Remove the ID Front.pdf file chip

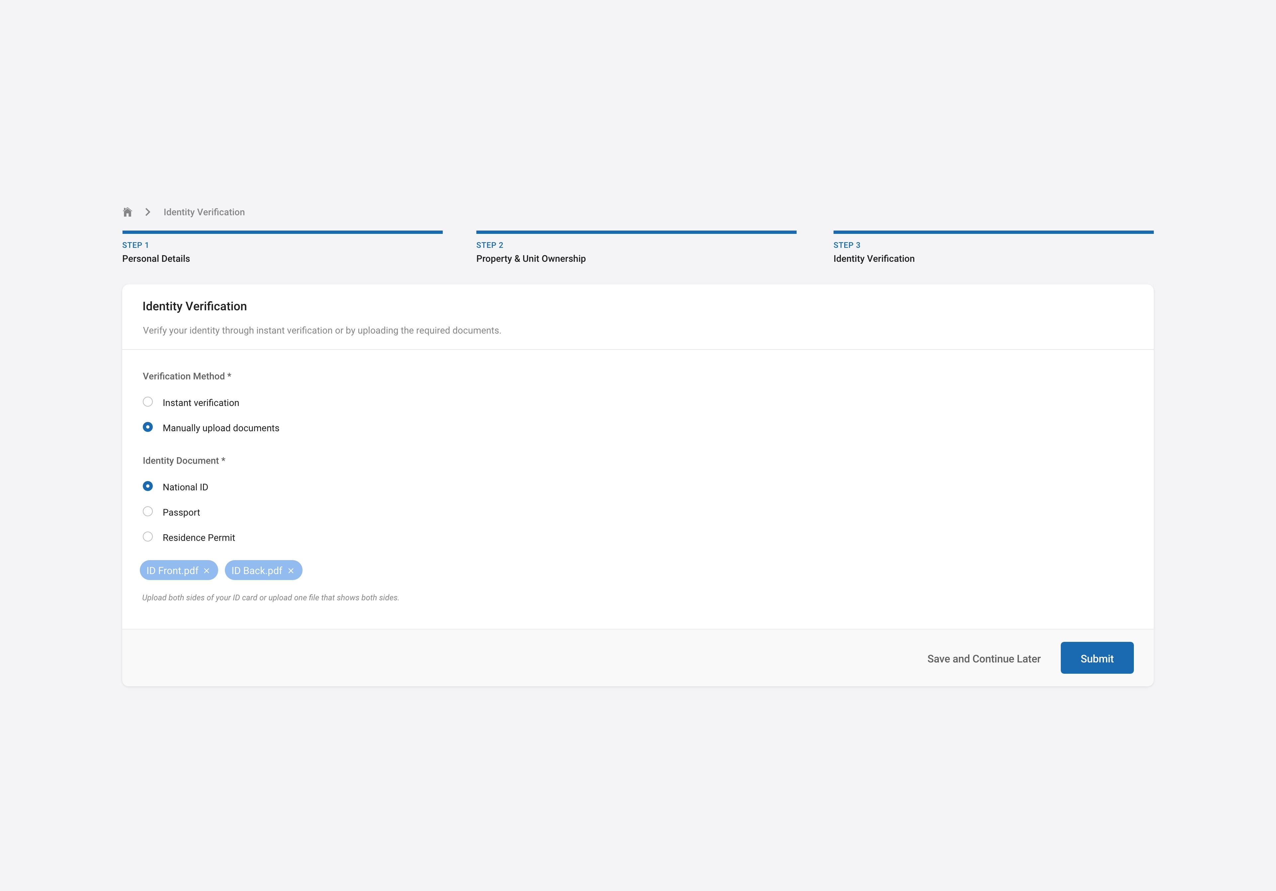207,571
